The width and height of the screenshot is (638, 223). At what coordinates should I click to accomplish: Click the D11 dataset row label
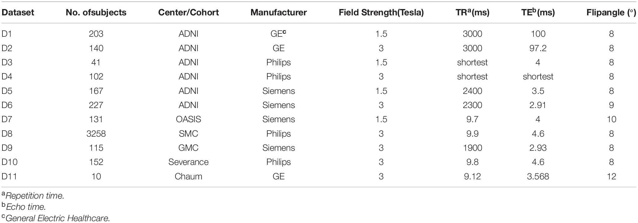9,176
